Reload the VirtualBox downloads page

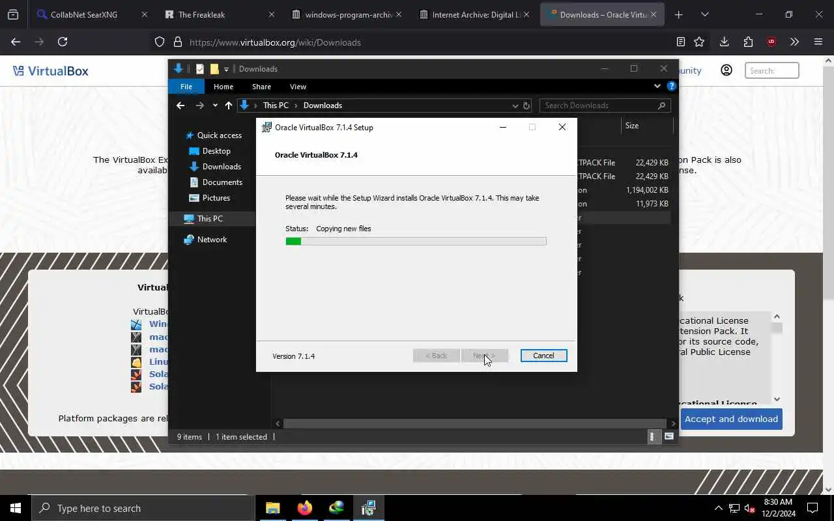click(x=63, y=42)
